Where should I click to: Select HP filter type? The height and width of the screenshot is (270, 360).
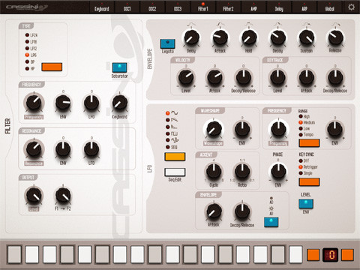(x=30, y=68)
